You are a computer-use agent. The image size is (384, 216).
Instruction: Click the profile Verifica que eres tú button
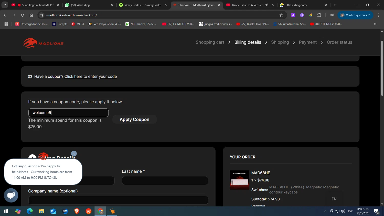[x=355, y=15]
